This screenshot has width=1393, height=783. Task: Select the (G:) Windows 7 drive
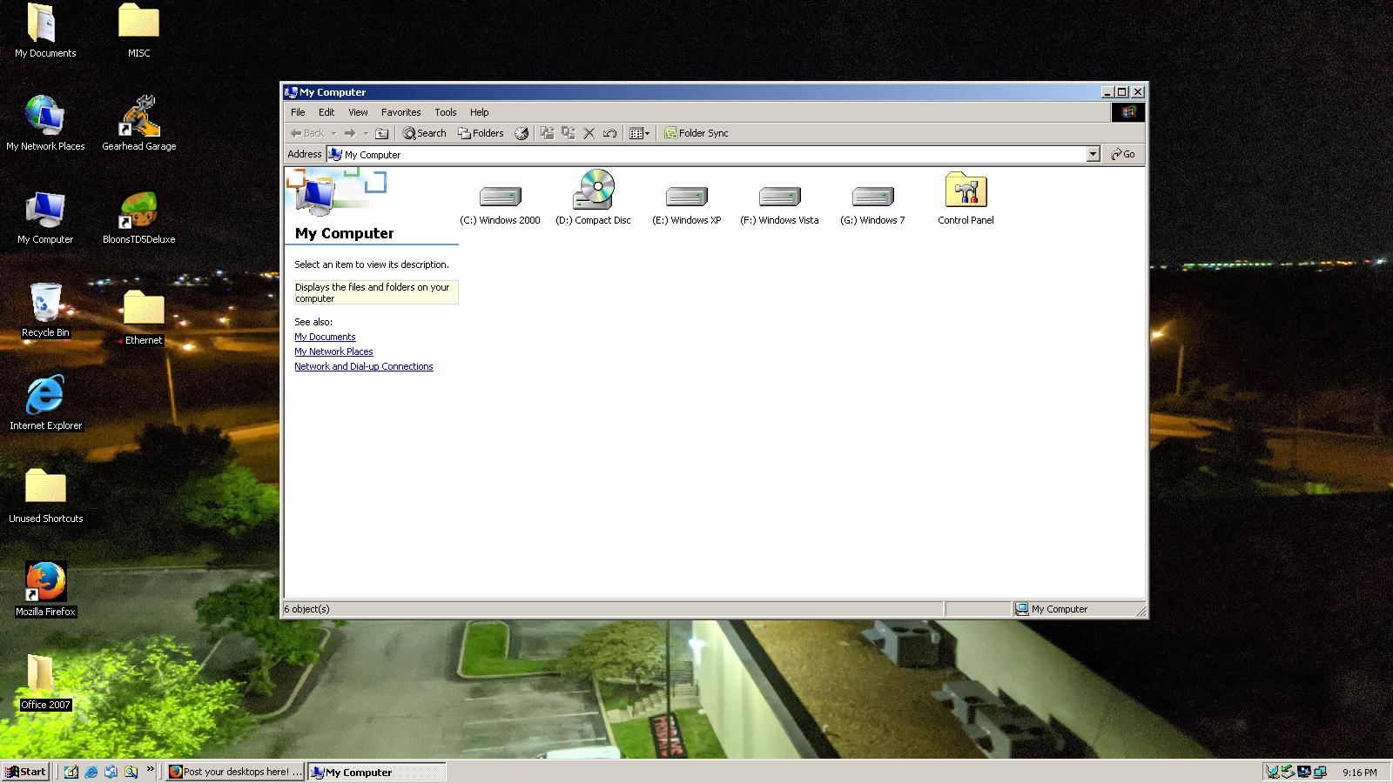click(872, 197)
